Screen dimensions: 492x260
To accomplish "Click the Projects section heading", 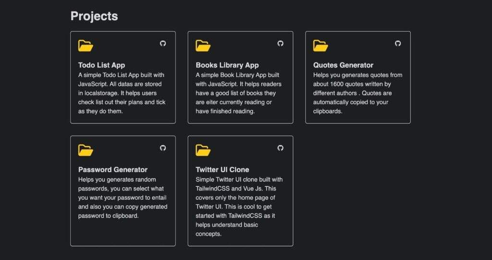I will 94,16.
